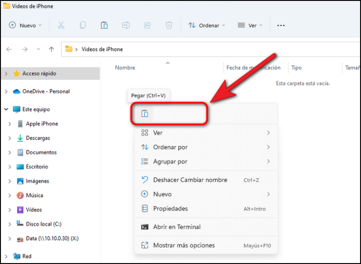Open Escritorio folder in sidebar

click(x=37, y=166)
